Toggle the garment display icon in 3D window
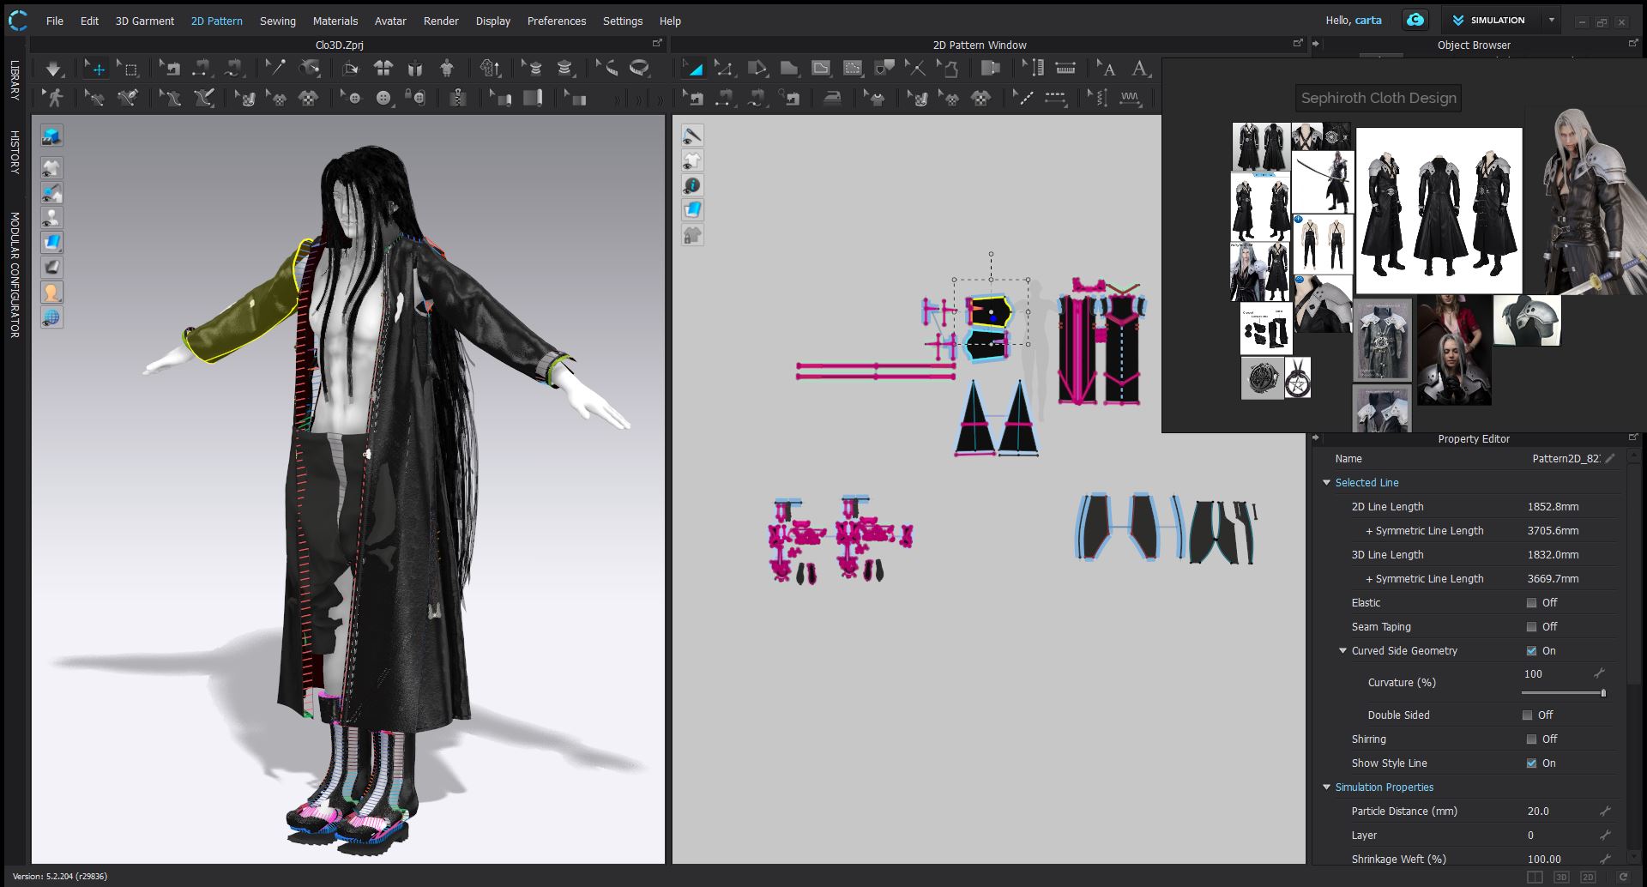The width and height of the screenshot is (1647, 887). 51,168
